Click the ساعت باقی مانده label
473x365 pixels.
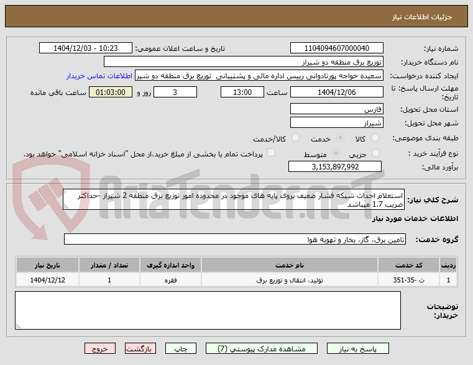click(58, 92)
